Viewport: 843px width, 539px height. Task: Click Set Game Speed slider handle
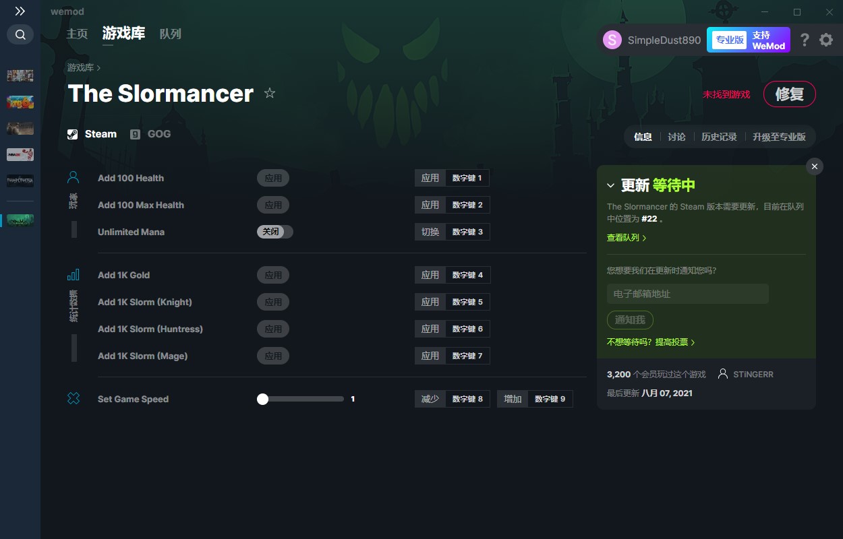click(x=263, y=399)
